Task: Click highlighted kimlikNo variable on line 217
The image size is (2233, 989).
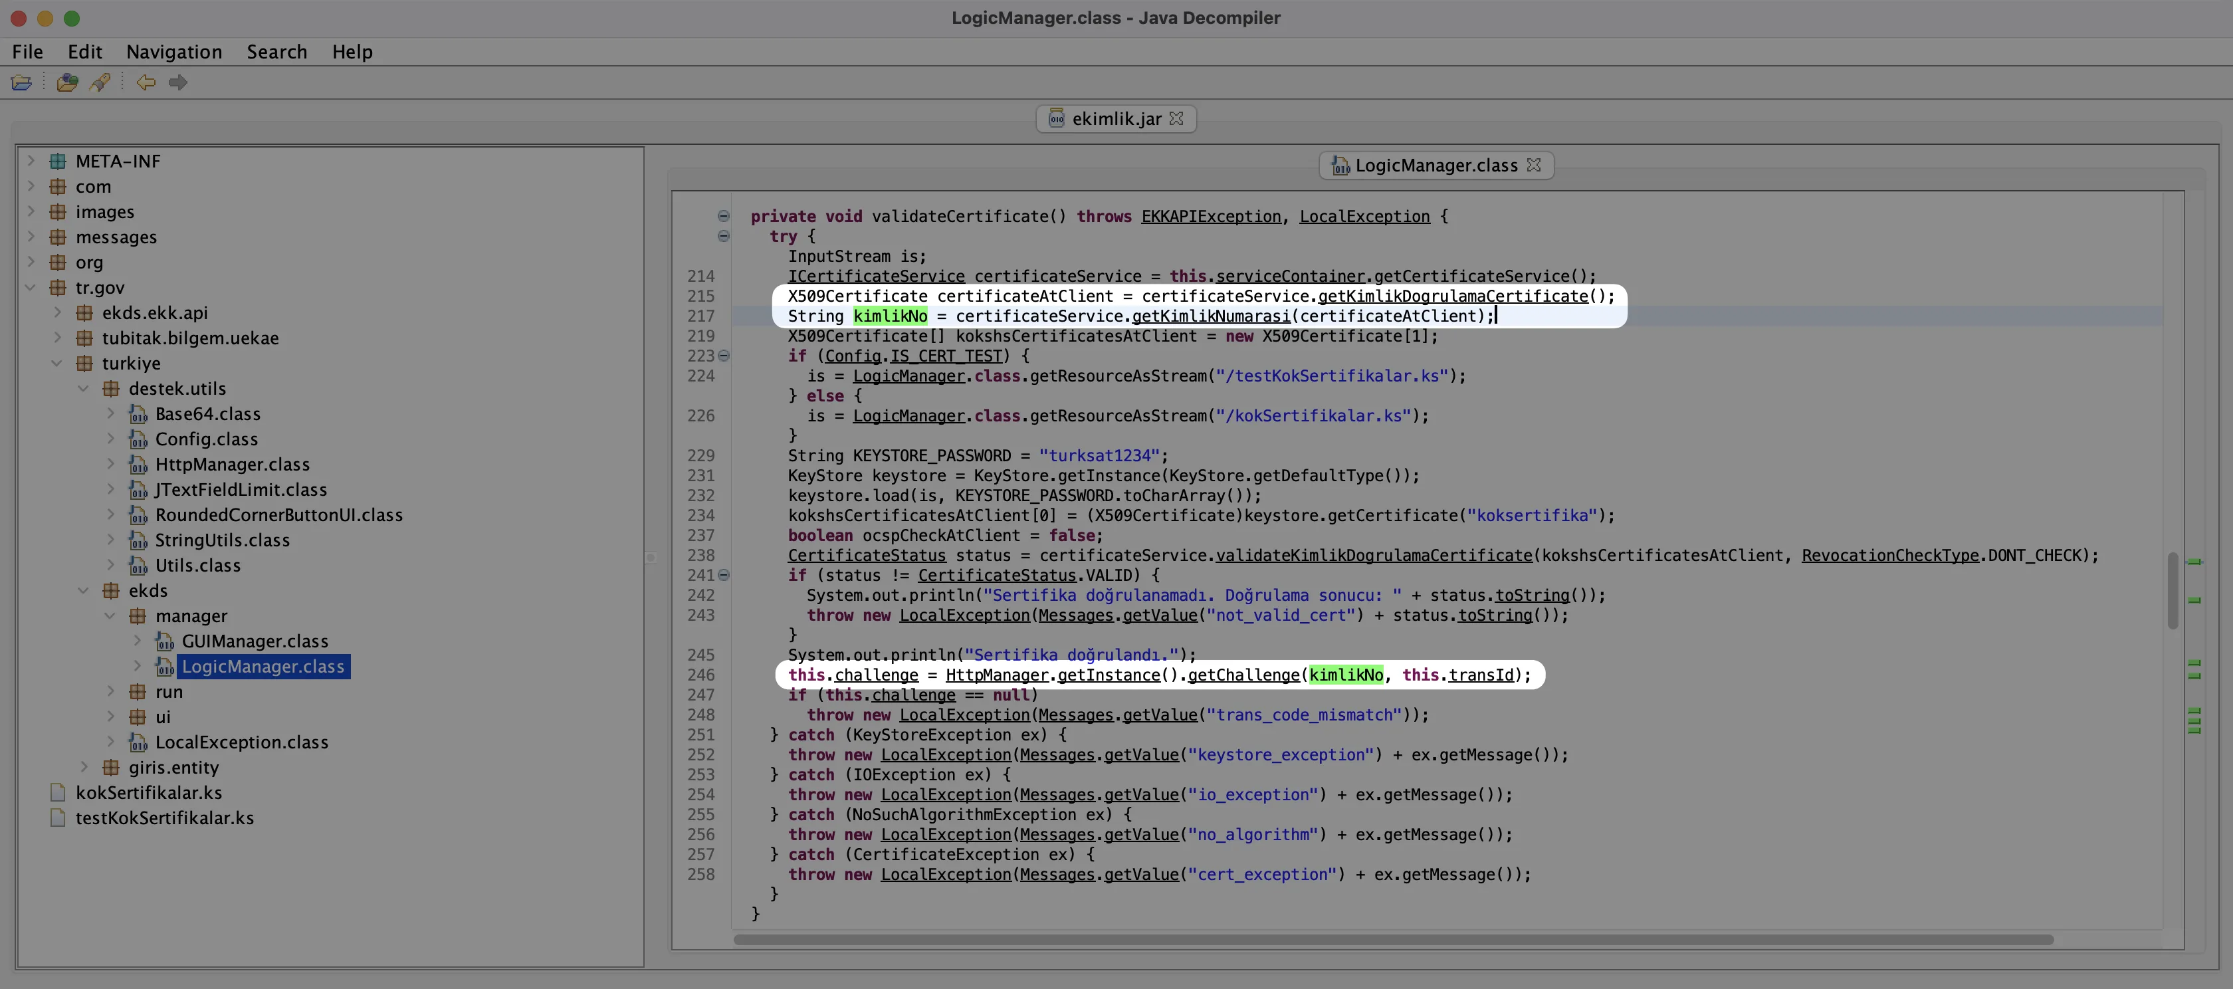Action: 889,316
